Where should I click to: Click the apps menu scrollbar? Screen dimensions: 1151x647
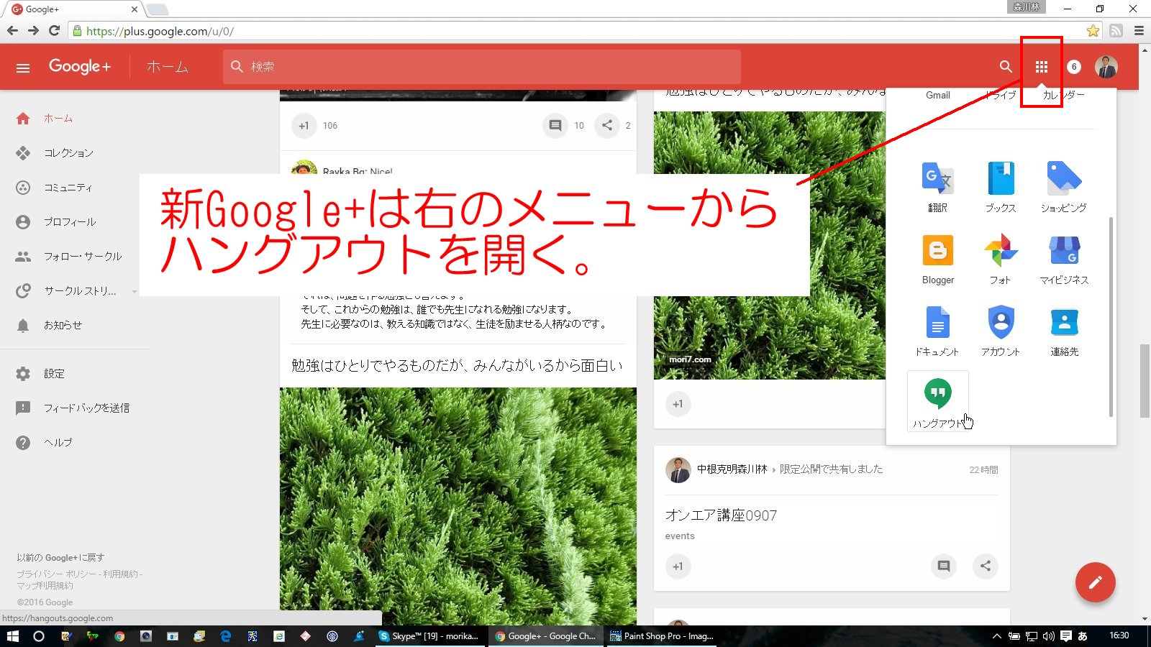(1111, 316)
